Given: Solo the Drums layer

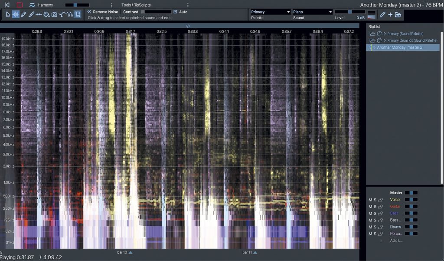Looking at the screenshot, I should pos(375,227).
